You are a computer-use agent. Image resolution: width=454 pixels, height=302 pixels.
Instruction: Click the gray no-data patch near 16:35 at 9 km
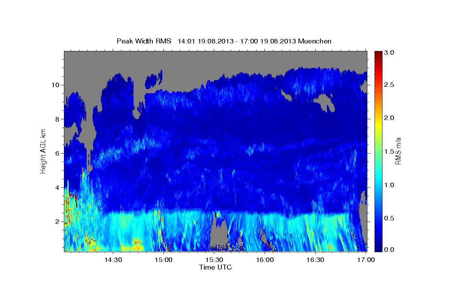pos(325,103)
